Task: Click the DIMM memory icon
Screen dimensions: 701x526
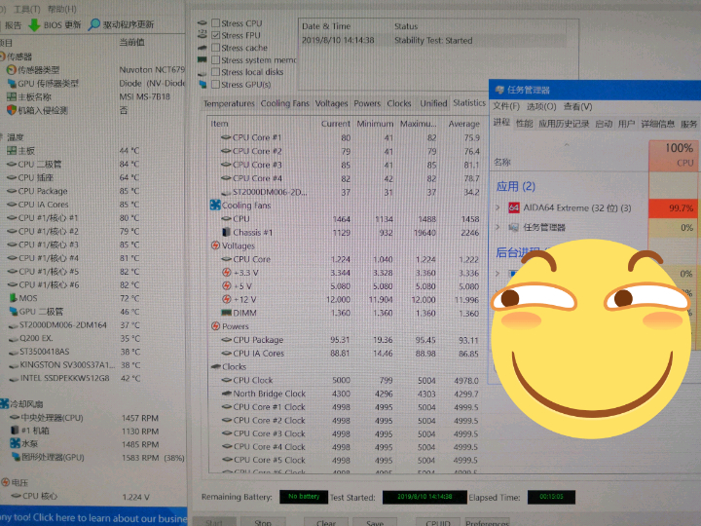Action: click(226, 313)
